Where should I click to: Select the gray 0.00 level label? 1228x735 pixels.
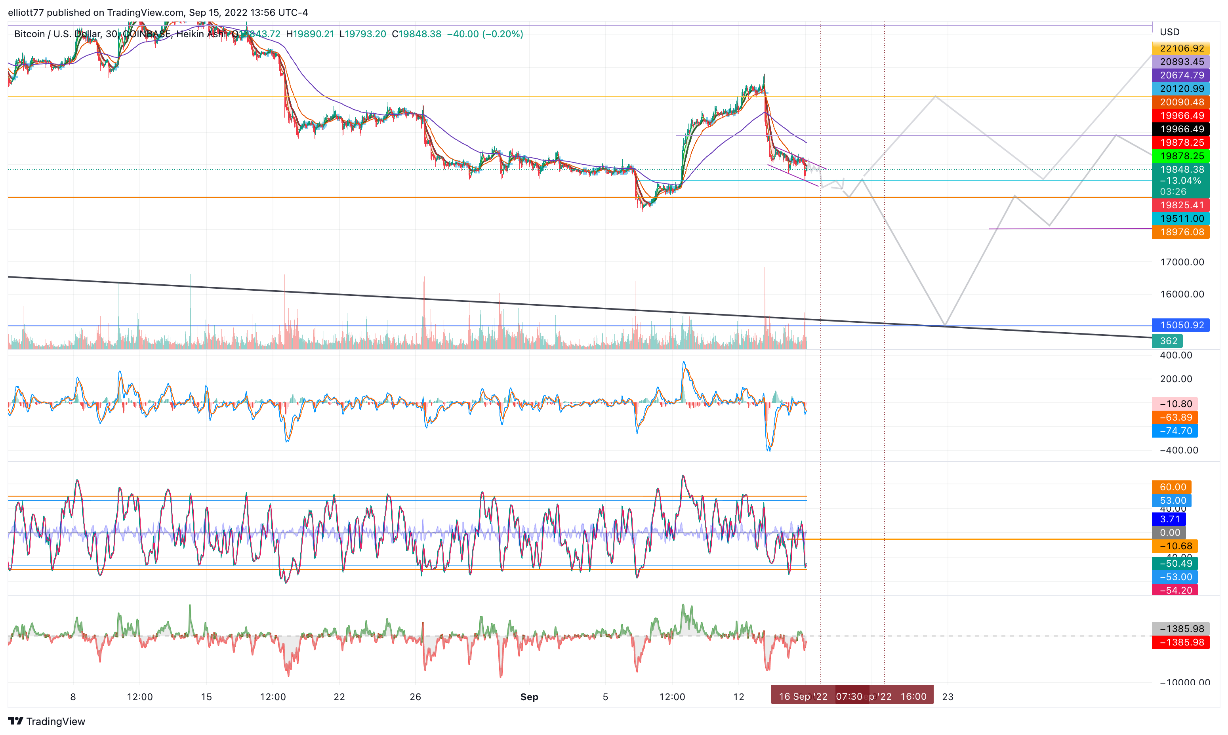coord(1169,532)
